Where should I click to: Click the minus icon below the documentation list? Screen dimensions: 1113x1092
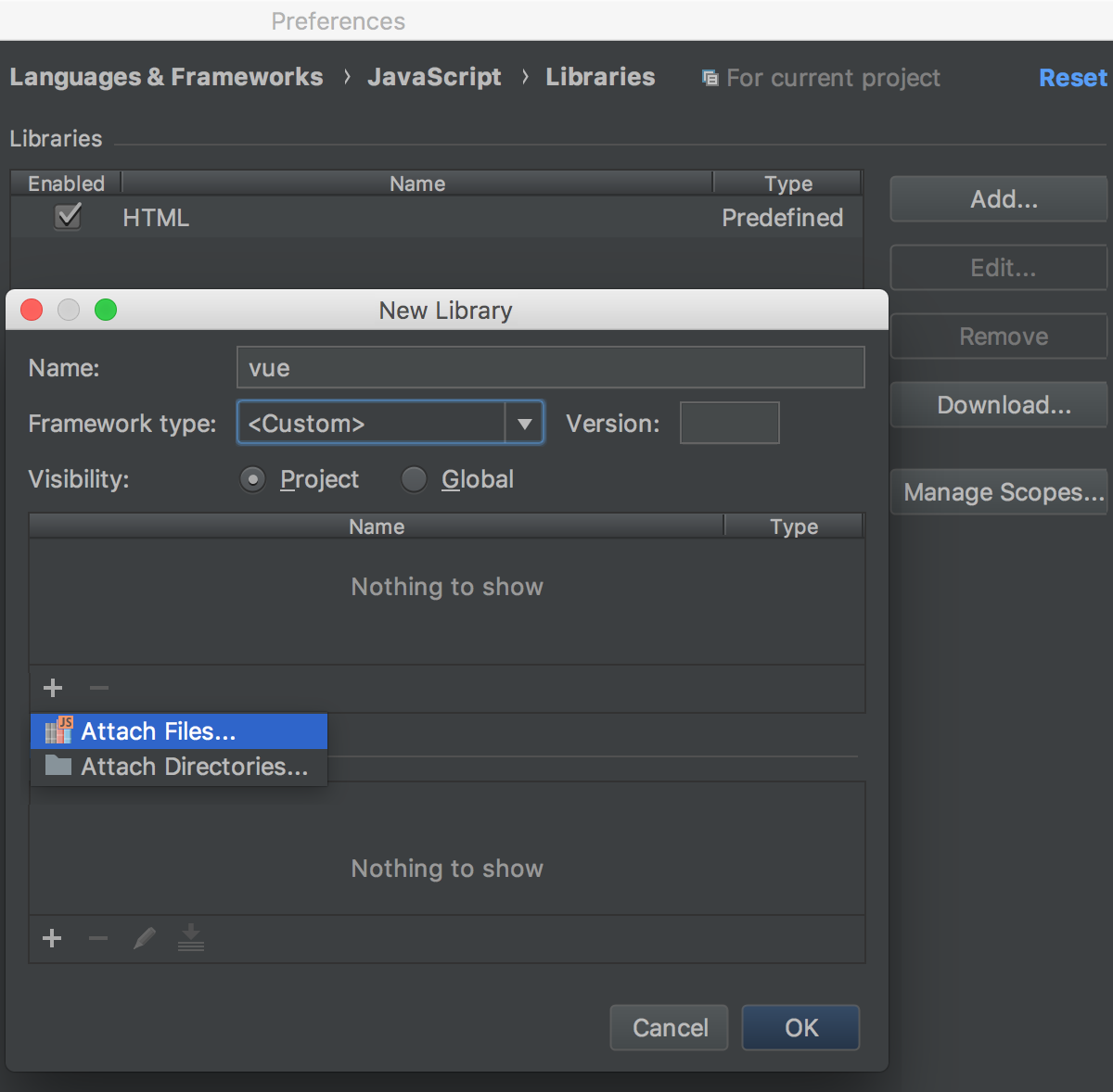98,938
